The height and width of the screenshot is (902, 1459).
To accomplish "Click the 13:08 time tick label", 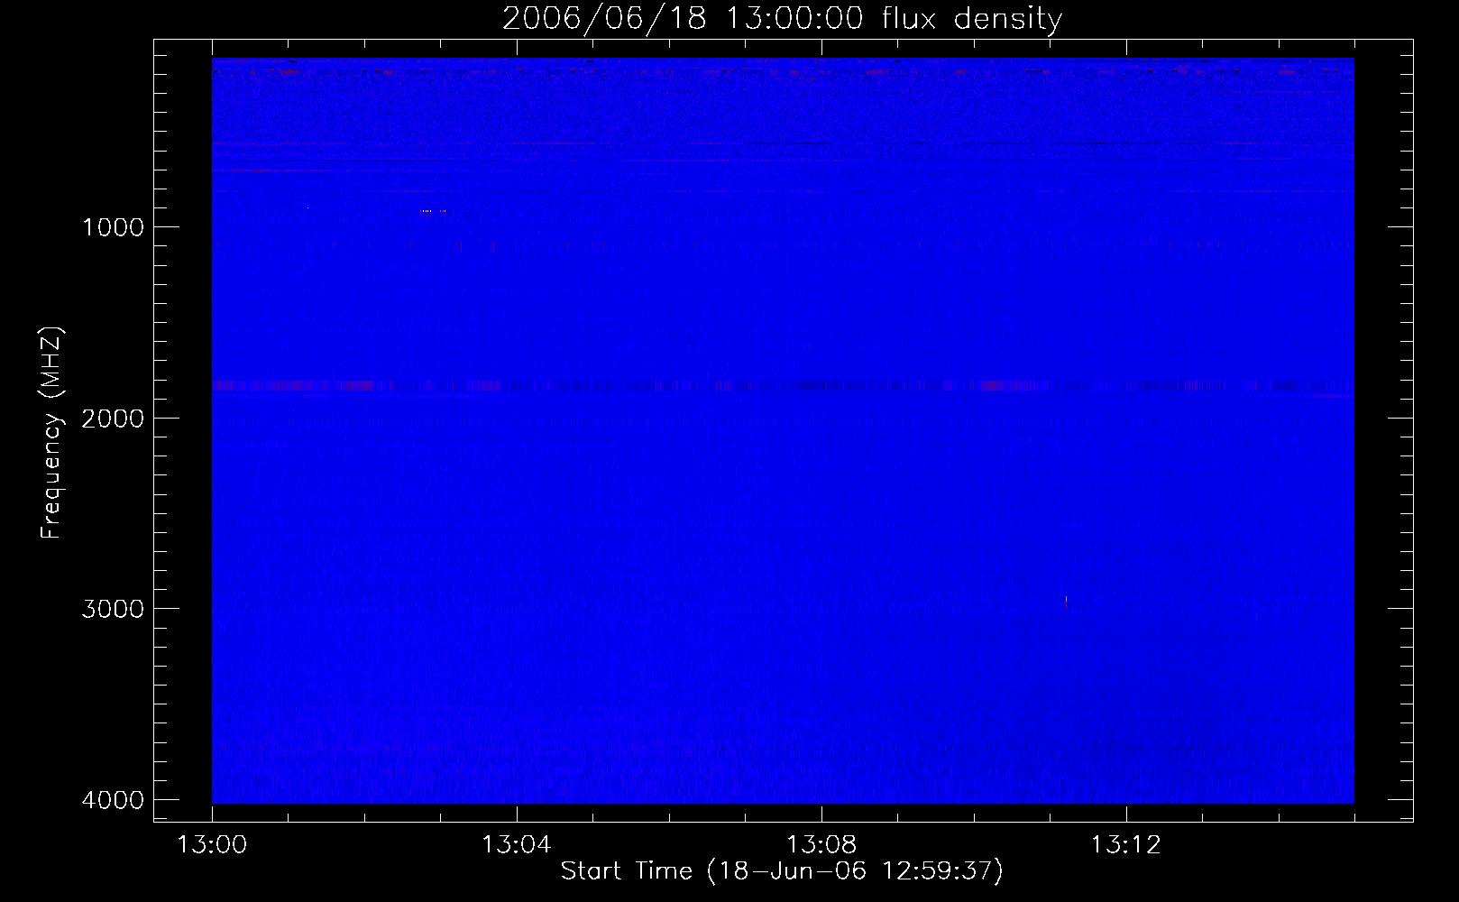I will [821, 845].
